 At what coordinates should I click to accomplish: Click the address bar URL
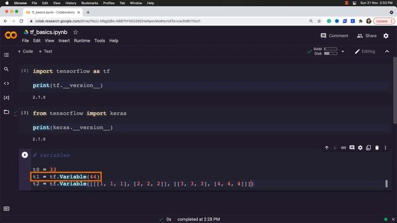118,21
